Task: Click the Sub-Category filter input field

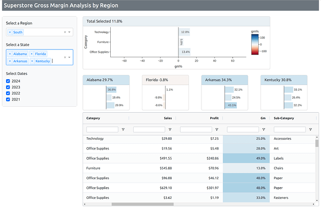Action: coord(290,129)
